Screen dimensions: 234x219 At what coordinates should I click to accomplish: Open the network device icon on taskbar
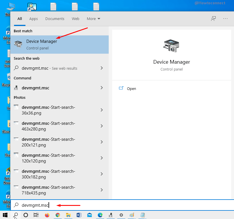point(111,215)
